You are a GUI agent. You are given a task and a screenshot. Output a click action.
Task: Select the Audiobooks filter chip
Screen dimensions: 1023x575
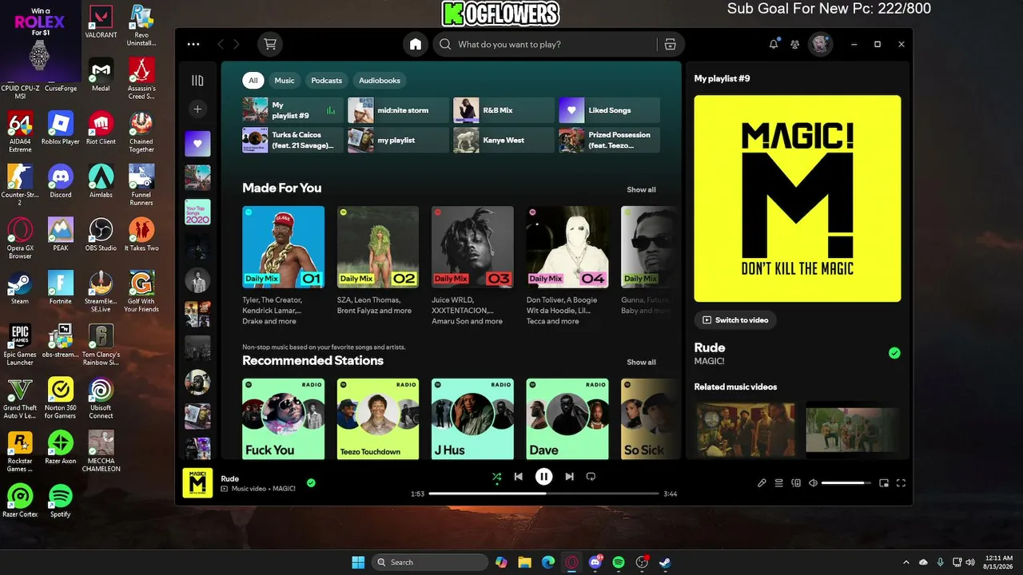[x=380, y=80]
